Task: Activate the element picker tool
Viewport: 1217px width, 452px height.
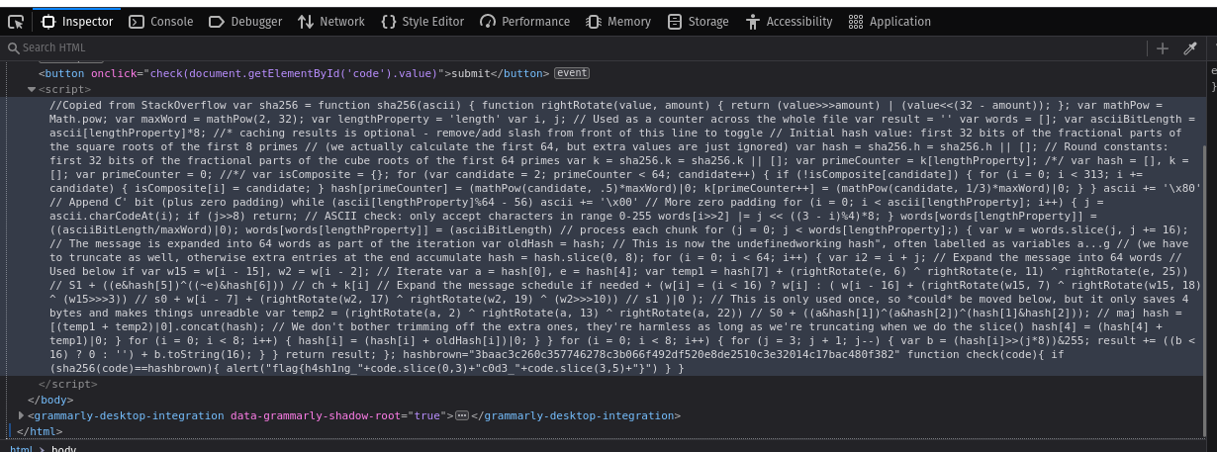Action: [x=16, y=21]
